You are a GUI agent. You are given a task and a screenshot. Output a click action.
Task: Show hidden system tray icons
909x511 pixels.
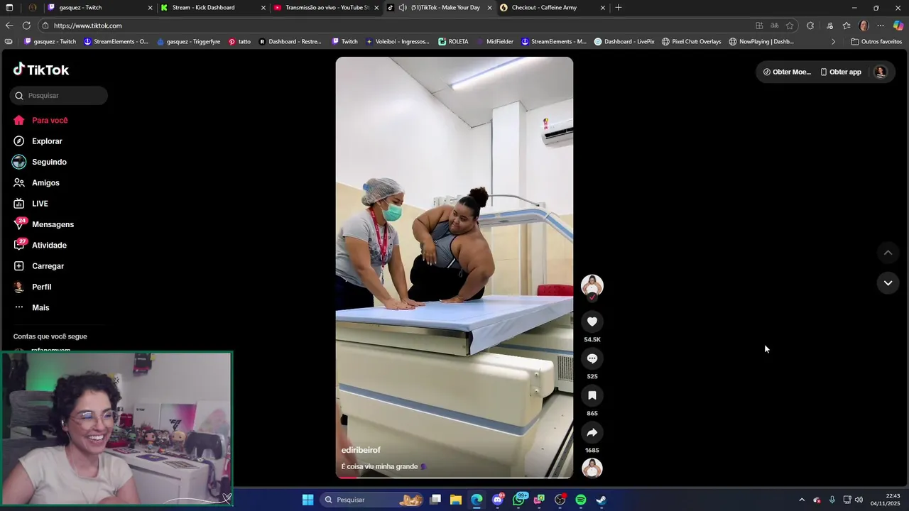pyautogui.click(x=802, y=500)
